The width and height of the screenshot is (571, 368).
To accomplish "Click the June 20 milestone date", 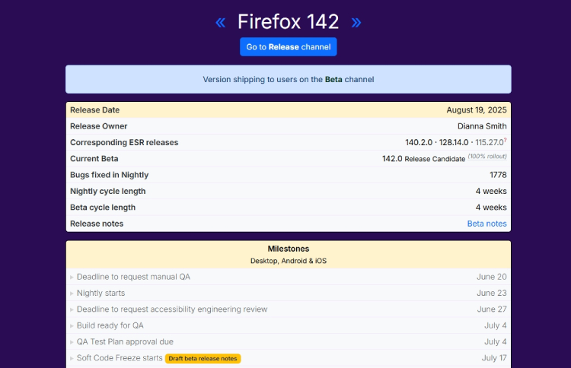I will point(492,277).
